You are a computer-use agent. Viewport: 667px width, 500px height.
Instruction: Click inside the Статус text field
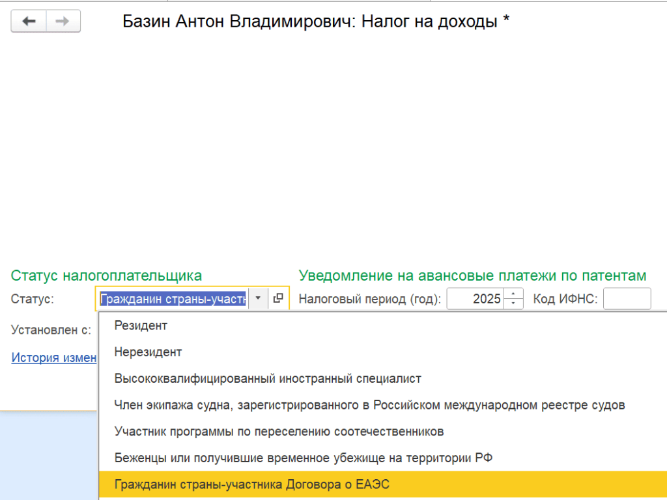pos(173,298)
